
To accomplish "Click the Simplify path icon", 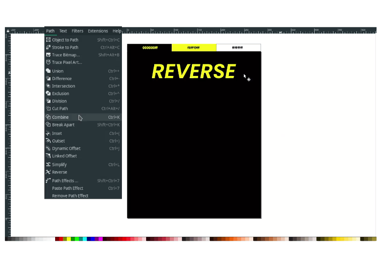I will click(x=48, y=164).
